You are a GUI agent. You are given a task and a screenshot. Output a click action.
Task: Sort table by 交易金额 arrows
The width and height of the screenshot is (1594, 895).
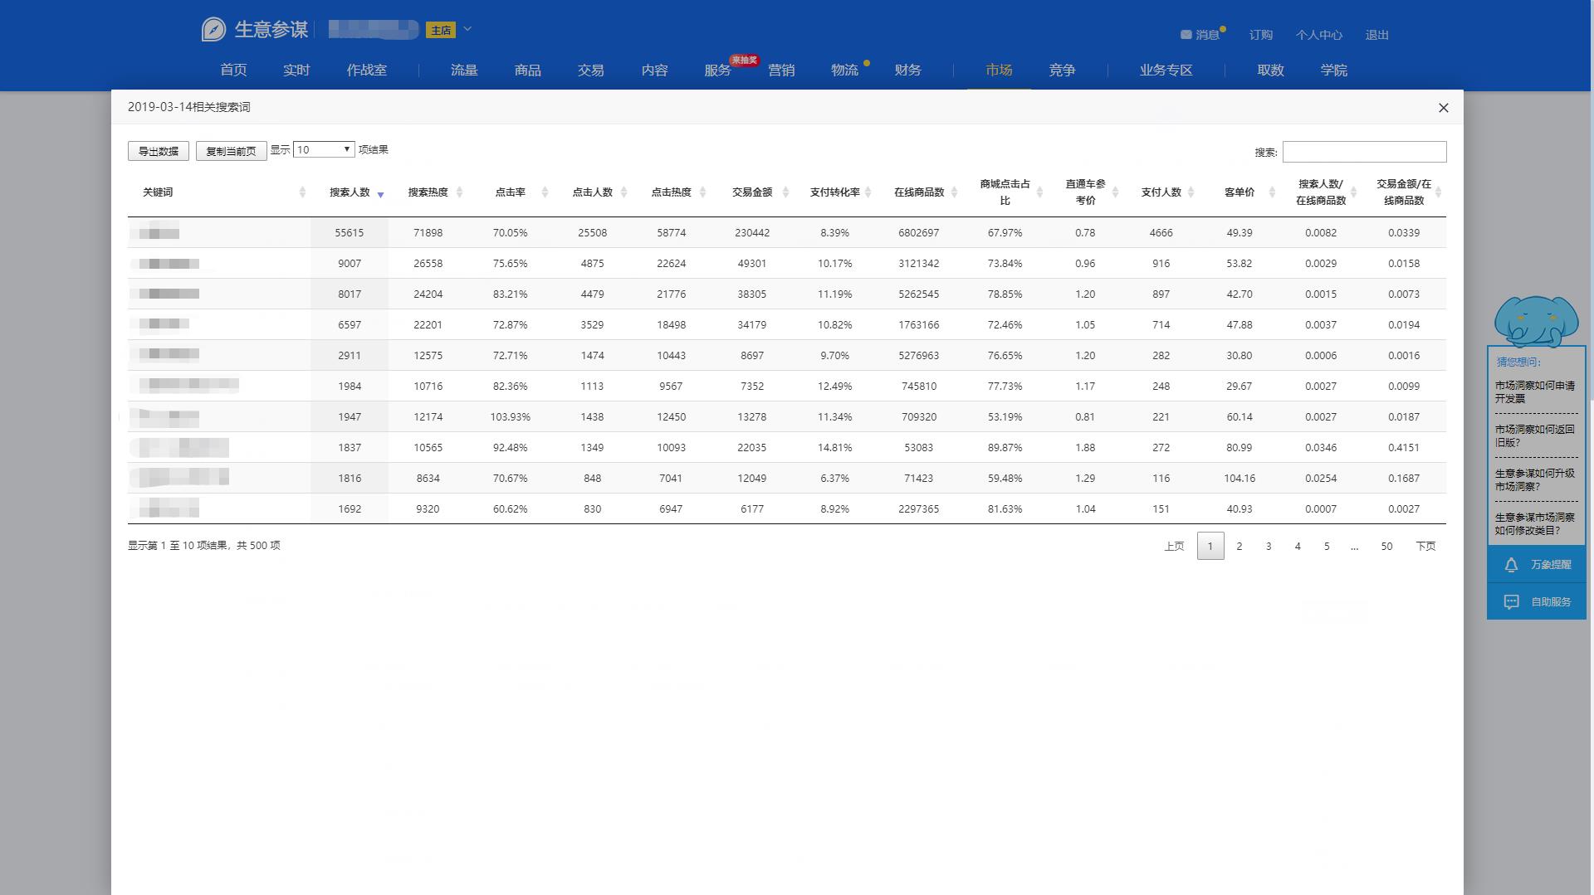tap(785, 192)
